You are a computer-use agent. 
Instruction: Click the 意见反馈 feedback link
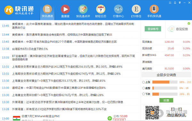[182, 29]
